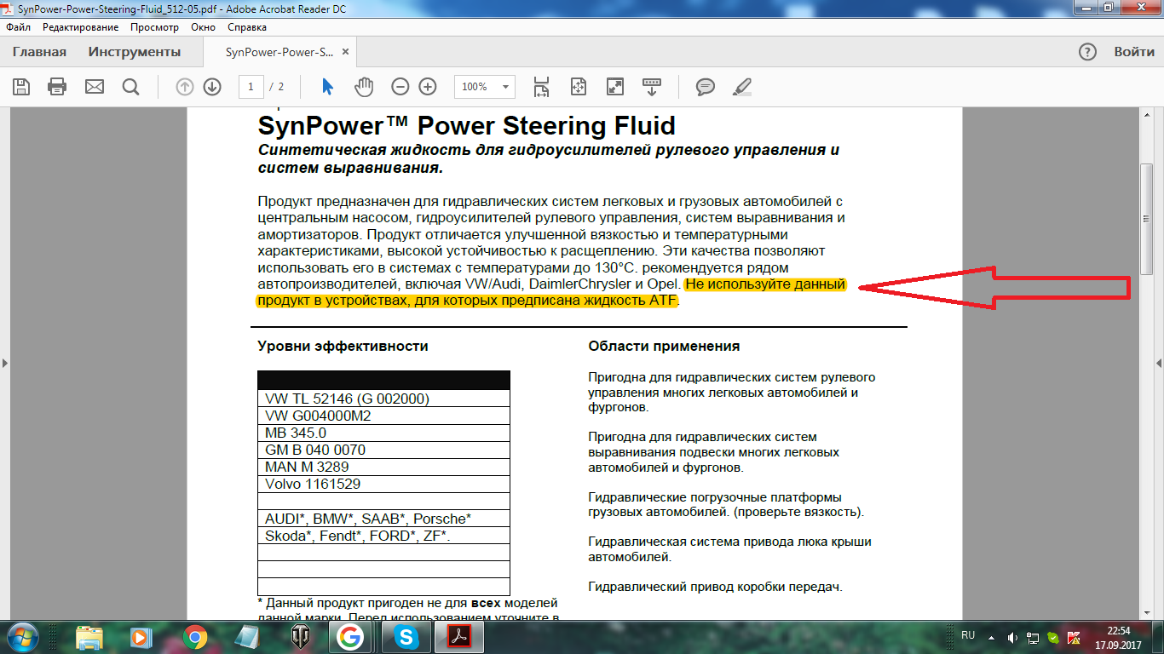Viewport: 1164px width, 654px height.
Task: Click the GM B 040 0070 table cell
Action: point(383,450)
